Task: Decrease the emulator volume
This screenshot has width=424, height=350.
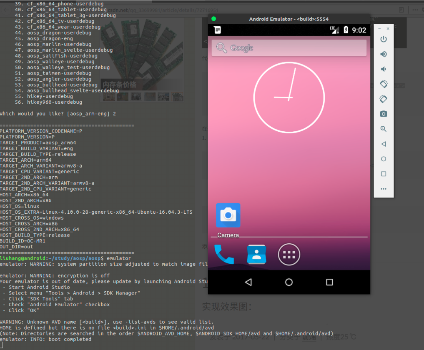Action: coord(383,69)
